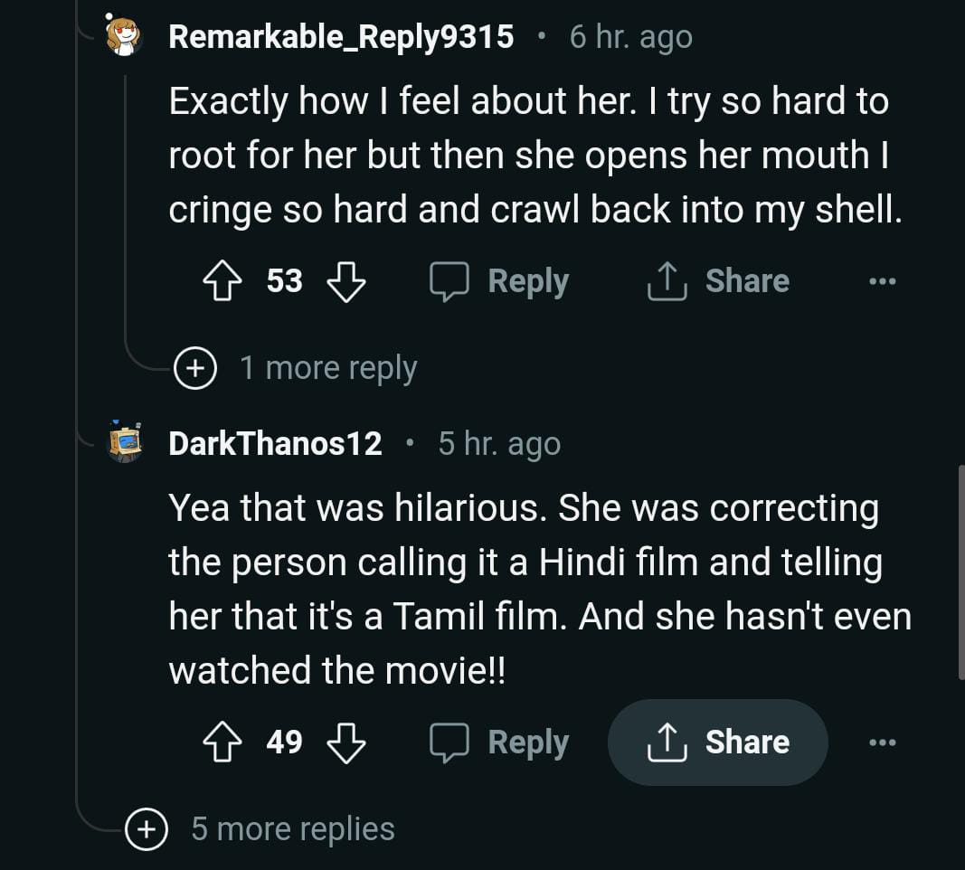Click the 5 hr. ago timestamp

[x=499, y=444]
